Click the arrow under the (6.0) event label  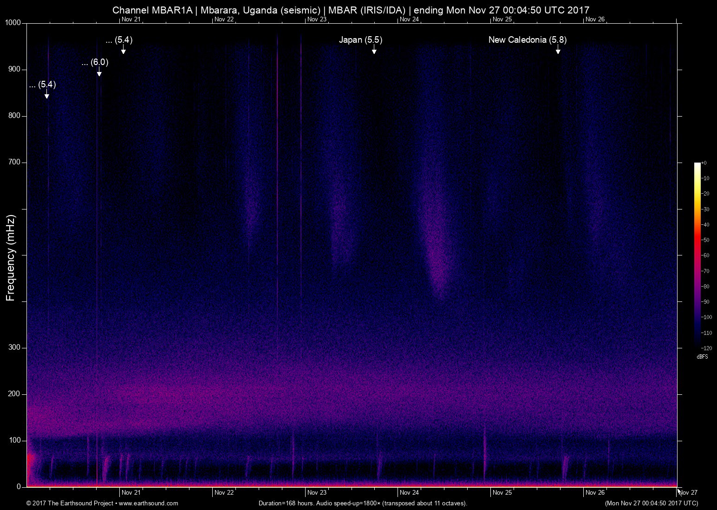coord(99,73)
